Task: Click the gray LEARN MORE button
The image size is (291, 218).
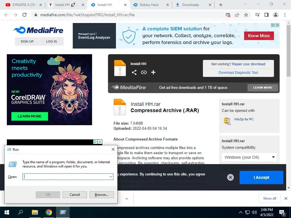Action: (263, 87)
